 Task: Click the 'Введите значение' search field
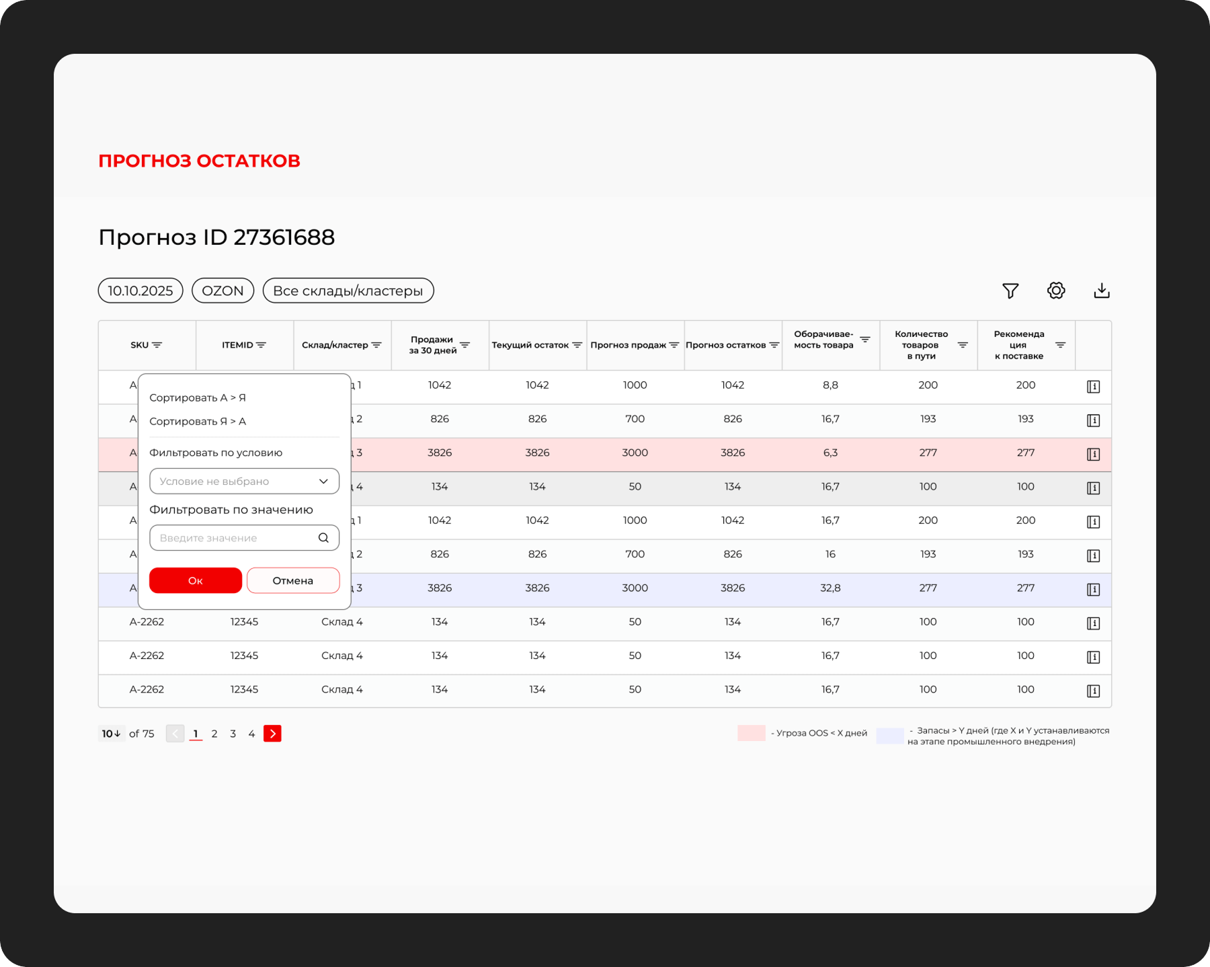pyautogui.click(x=235, y=538)
